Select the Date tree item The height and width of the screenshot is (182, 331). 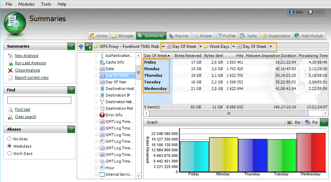pos(110,69)
